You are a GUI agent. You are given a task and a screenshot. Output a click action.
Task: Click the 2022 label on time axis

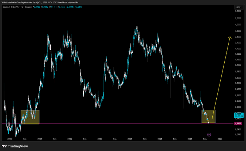(70, 139)
